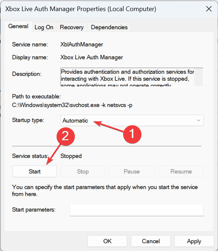
Task: Click the disabled Stop button
Action: (83, 171)
